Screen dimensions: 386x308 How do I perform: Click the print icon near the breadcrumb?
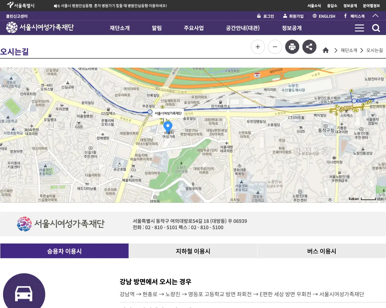click(x=292, y=47)
